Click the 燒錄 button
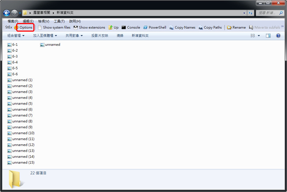Image resolution: width=287 pixels, height=192 pixels. click(x=120, y=36)
